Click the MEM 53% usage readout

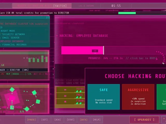[x=19, y=74]
